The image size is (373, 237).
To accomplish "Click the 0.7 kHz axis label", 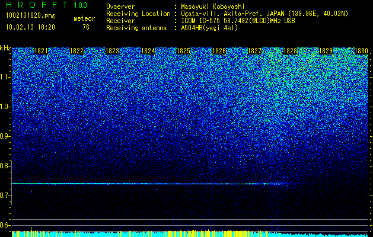I will [x=5, y=196].
